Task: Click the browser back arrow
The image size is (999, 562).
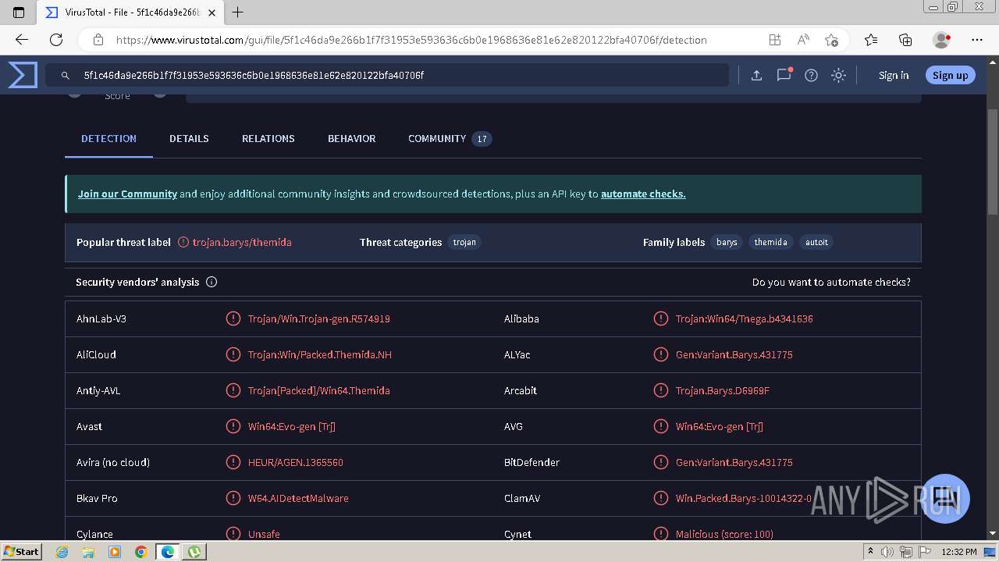Action: [x=21, y=40]
